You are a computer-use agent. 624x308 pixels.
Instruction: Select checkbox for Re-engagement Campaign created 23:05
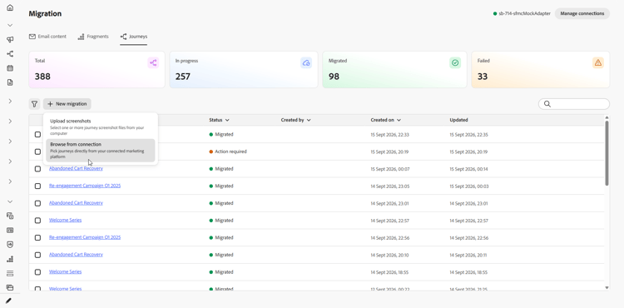pyautogui.click(x=37, y=186)
